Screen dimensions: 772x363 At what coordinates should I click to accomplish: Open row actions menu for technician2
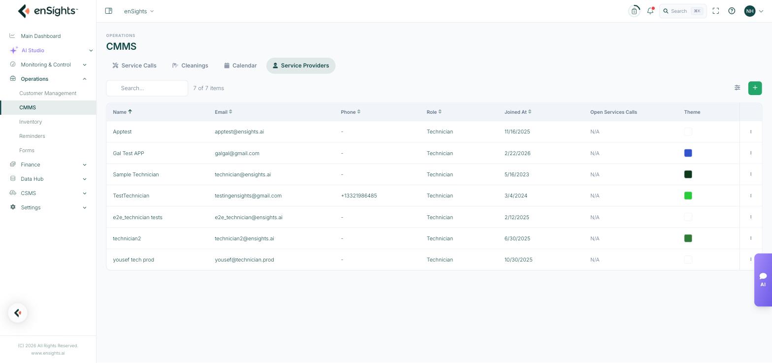(751, 238)
